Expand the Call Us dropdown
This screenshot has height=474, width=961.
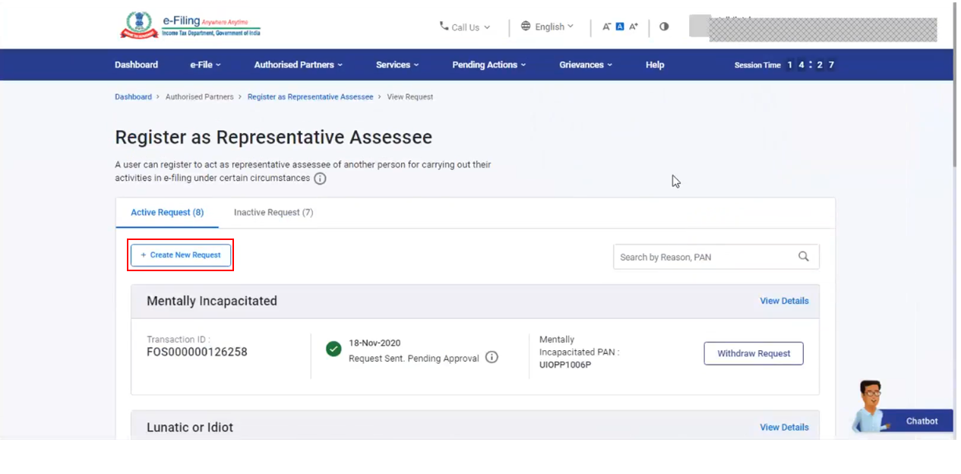pyautogui.click(x=465, y=27)
